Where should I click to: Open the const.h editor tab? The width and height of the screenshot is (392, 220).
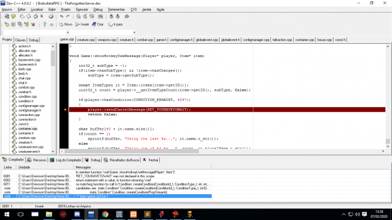[340, 40]
